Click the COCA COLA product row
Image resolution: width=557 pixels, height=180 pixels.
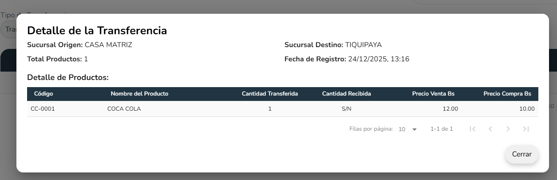click(124, 109)
